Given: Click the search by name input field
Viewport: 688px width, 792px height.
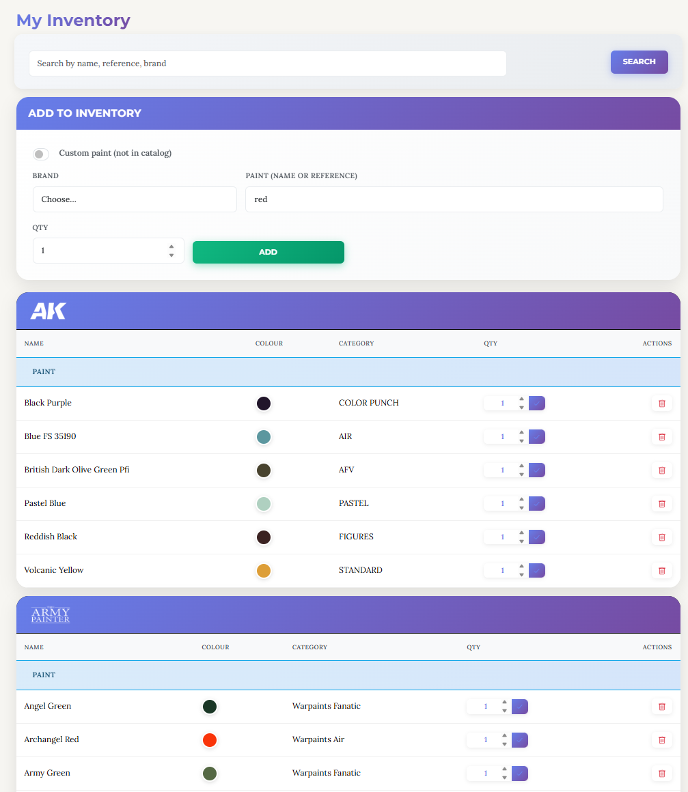Looking at the screenshot, I should [x=266, y=63].
